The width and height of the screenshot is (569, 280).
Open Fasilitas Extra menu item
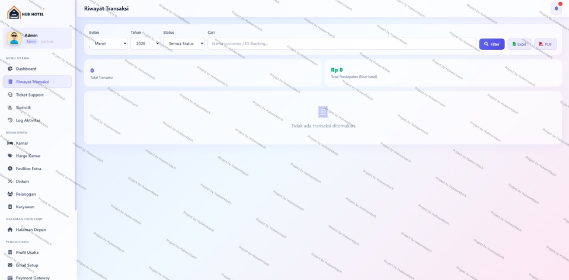[37, 168]
